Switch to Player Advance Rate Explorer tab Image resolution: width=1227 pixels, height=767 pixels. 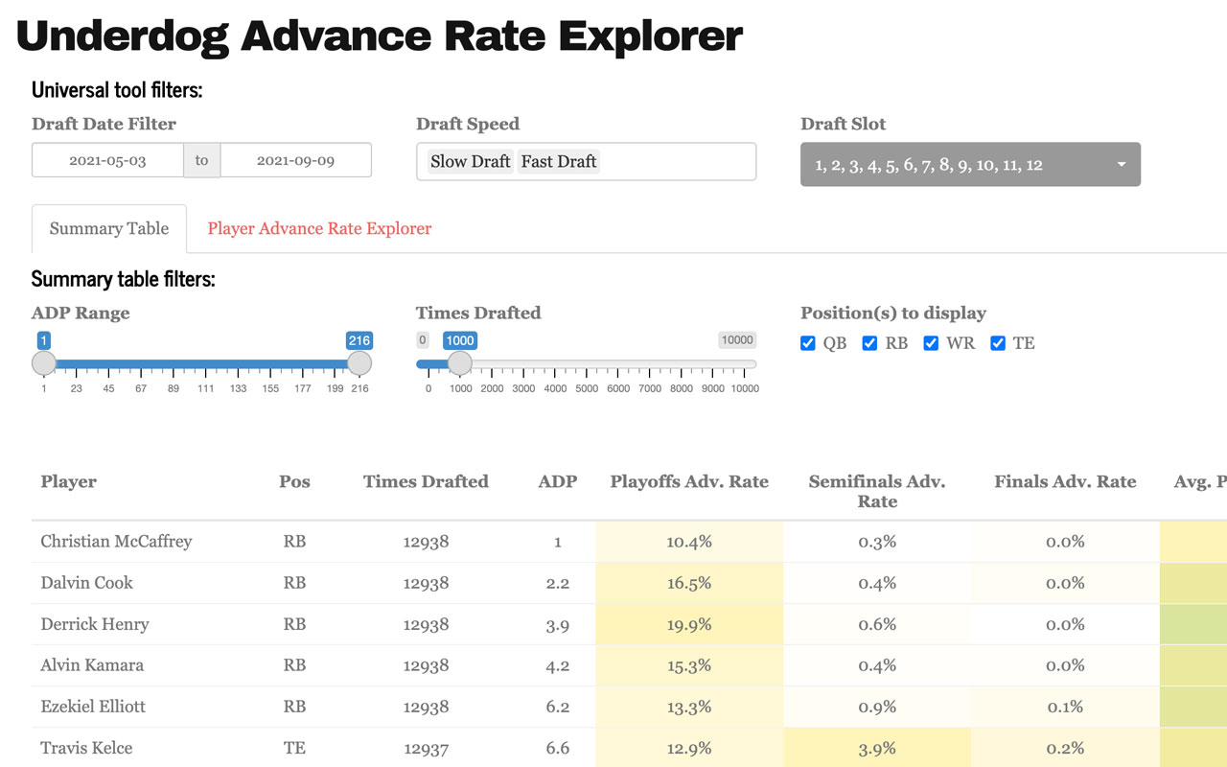coord(319,229)
